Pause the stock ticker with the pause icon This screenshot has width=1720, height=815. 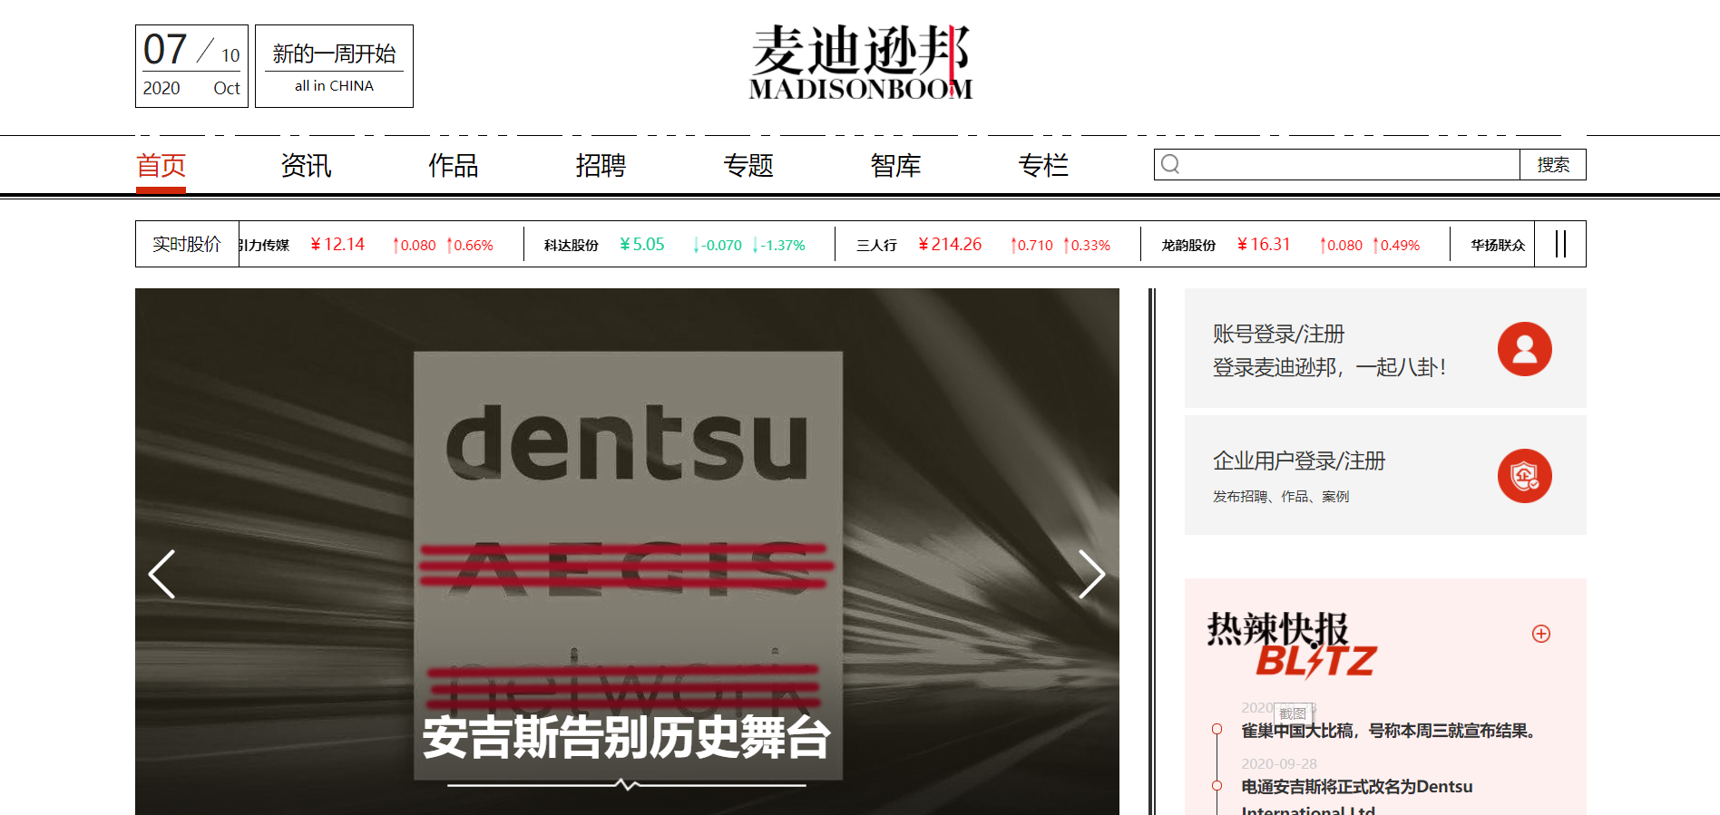click(1560, 244)
